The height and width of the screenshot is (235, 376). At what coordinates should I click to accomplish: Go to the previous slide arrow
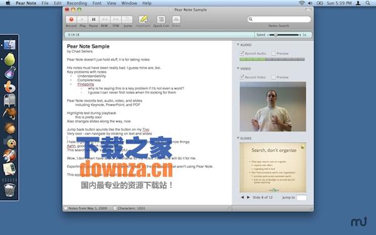click(x=243, y=197)
